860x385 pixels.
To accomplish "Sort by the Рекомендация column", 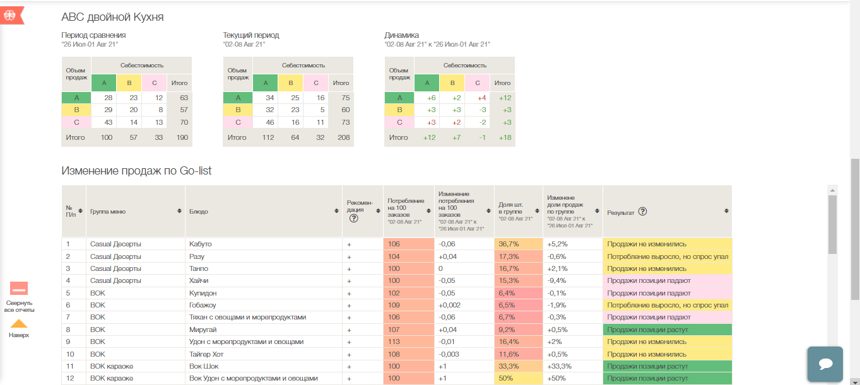I will [x=379, y=211].
